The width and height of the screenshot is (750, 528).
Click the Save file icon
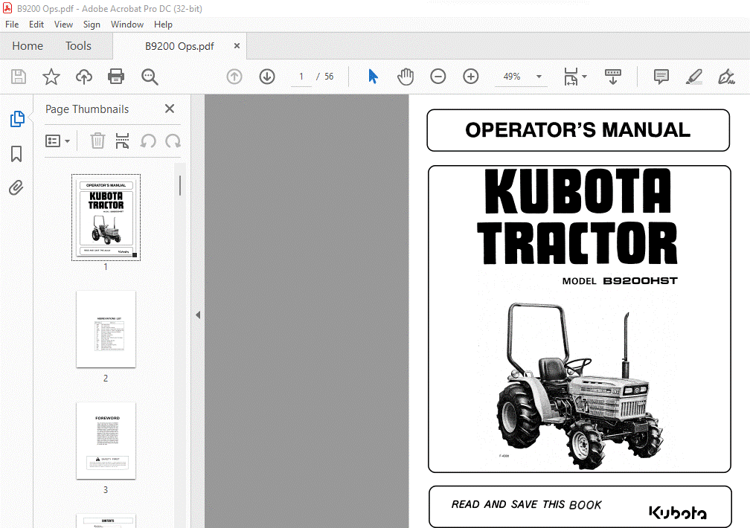click(19, 77)
